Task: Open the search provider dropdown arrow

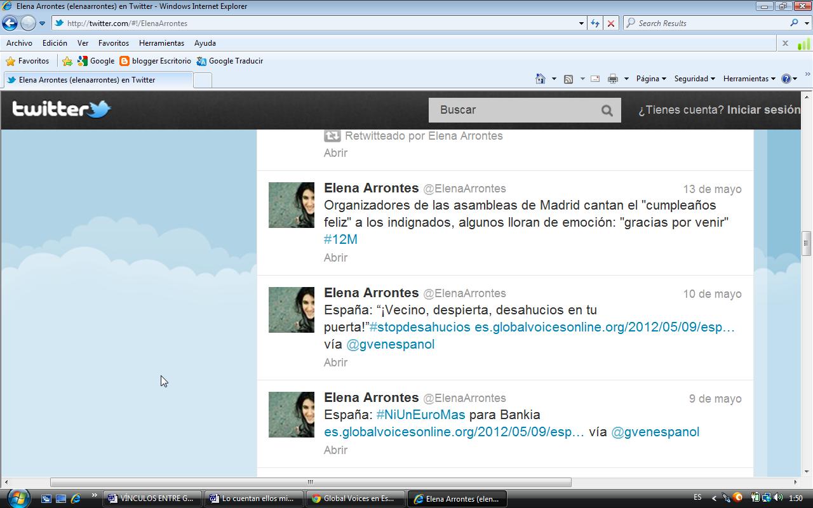Action: pos(807,23)
